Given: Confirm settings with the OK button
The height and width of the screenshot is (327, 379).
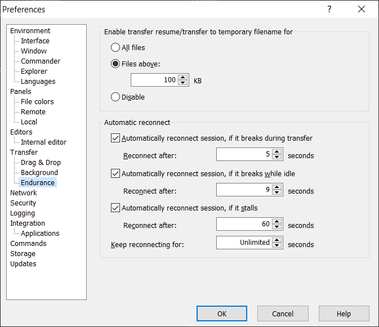Looking at the screenshot, I should click(222, 313).
